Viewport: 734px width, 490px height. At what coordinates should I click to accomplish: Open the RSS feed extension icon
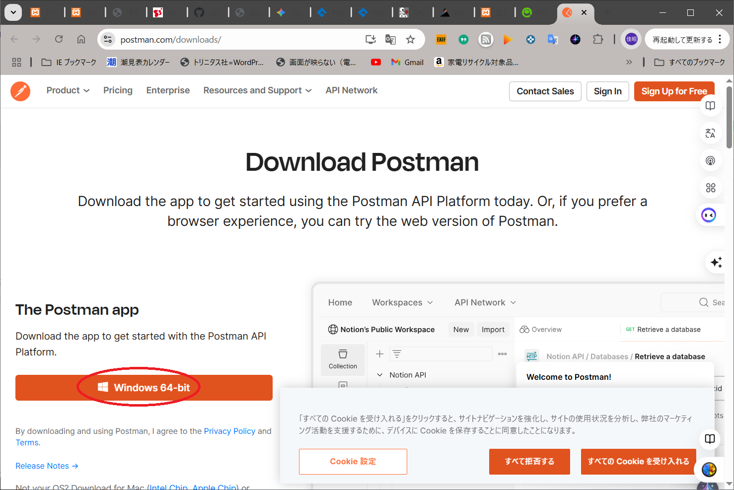[486, 40]
